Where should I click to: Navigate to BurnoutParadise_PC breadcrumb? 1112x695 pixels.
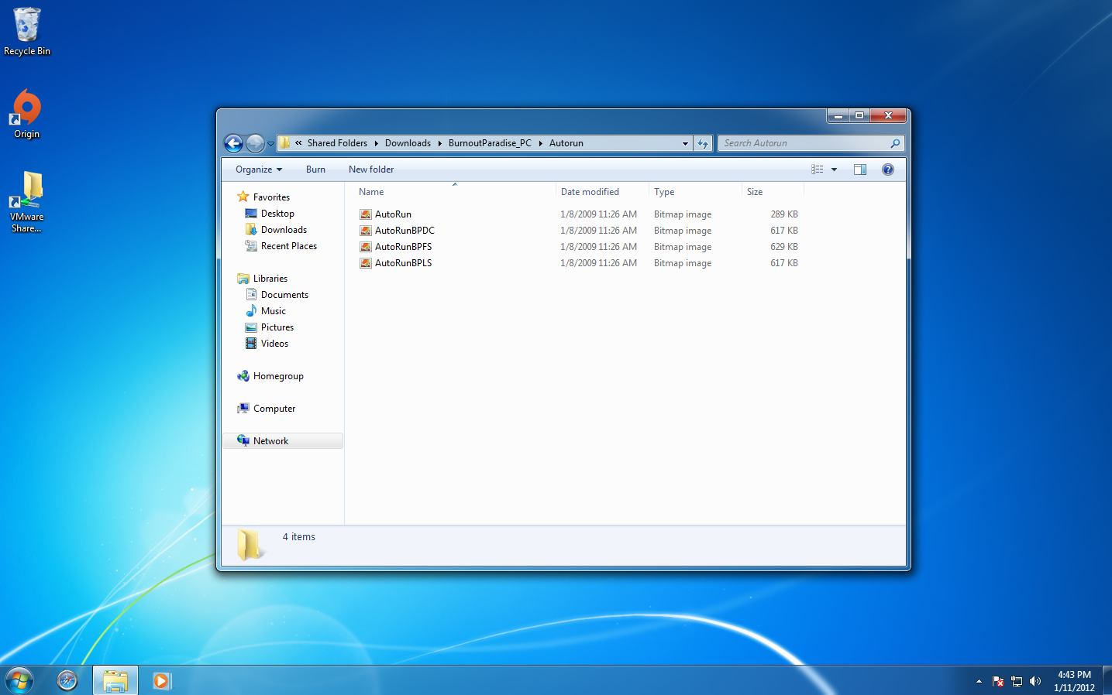490,143
